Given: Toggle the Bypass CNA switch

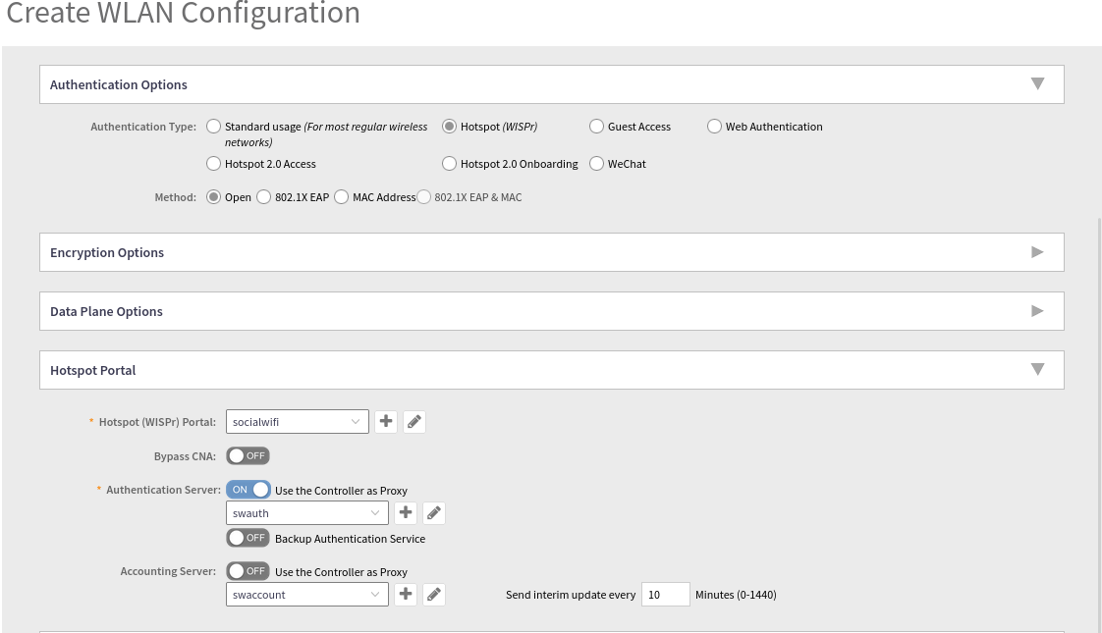Looking at the screenshot, I should tap(248, 456).
